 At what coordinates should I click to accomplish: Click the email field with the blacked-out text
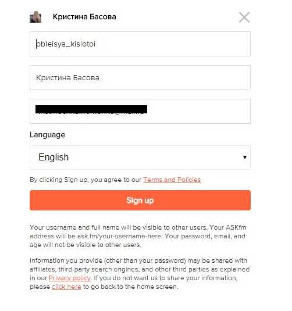140,111
